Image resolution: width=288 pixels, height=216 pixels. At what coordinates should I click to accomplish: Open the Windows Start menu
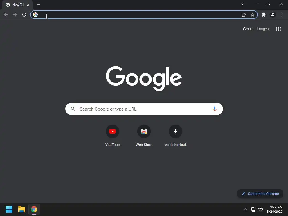[9, 209]
